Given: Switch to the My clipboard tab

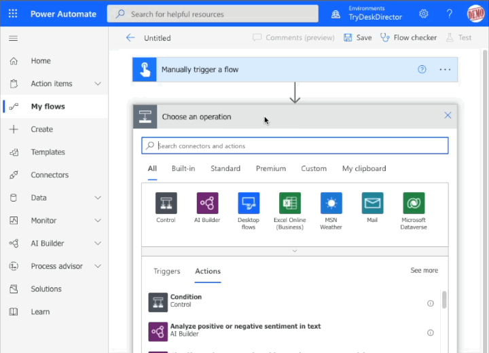Looking at the screenshot, I should pyautogui.click(x=364, y=169).
